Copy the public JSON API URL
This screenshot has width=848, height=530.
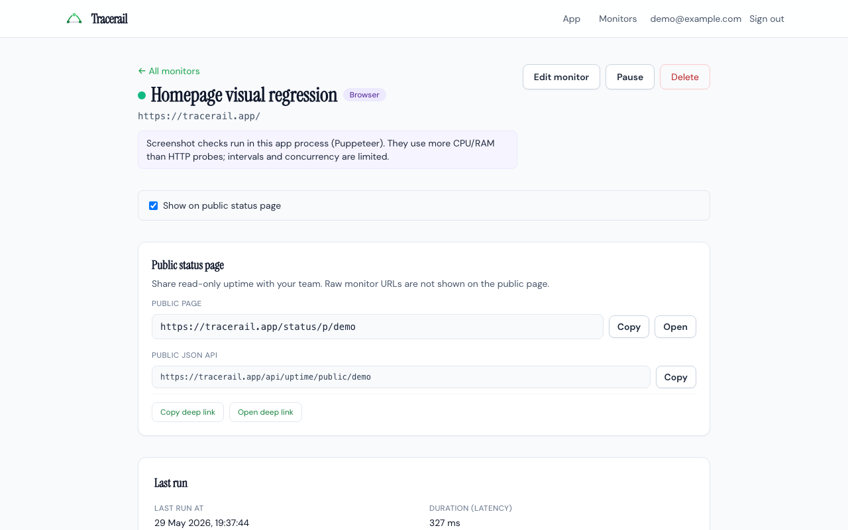tap(676, 377)
